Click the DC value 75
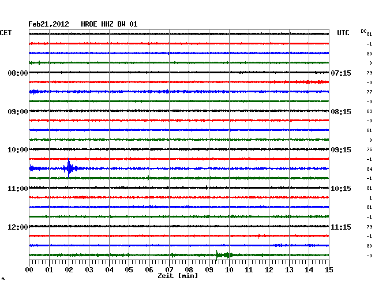This screenshot has width=375, height=285. [369, 149]
